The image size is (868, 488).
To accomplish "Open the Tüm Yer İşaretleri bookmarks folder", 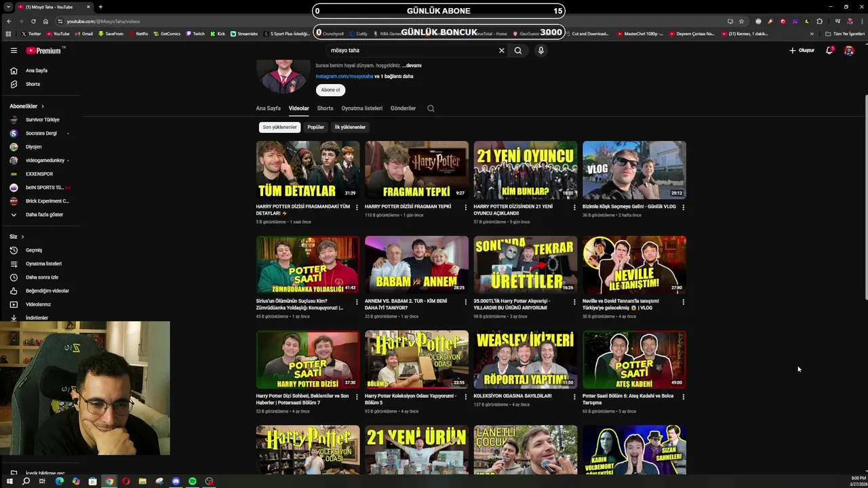I will pyautogui.click(x=845, y=34).
